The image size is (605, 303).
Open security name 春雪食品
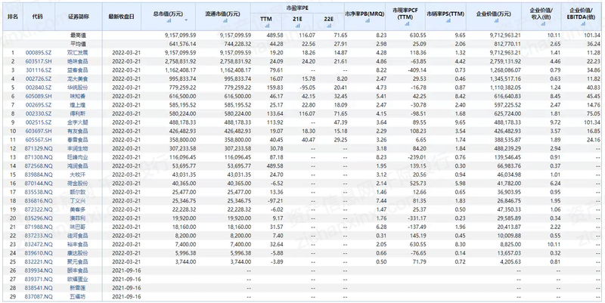click(x=78, y=140)
